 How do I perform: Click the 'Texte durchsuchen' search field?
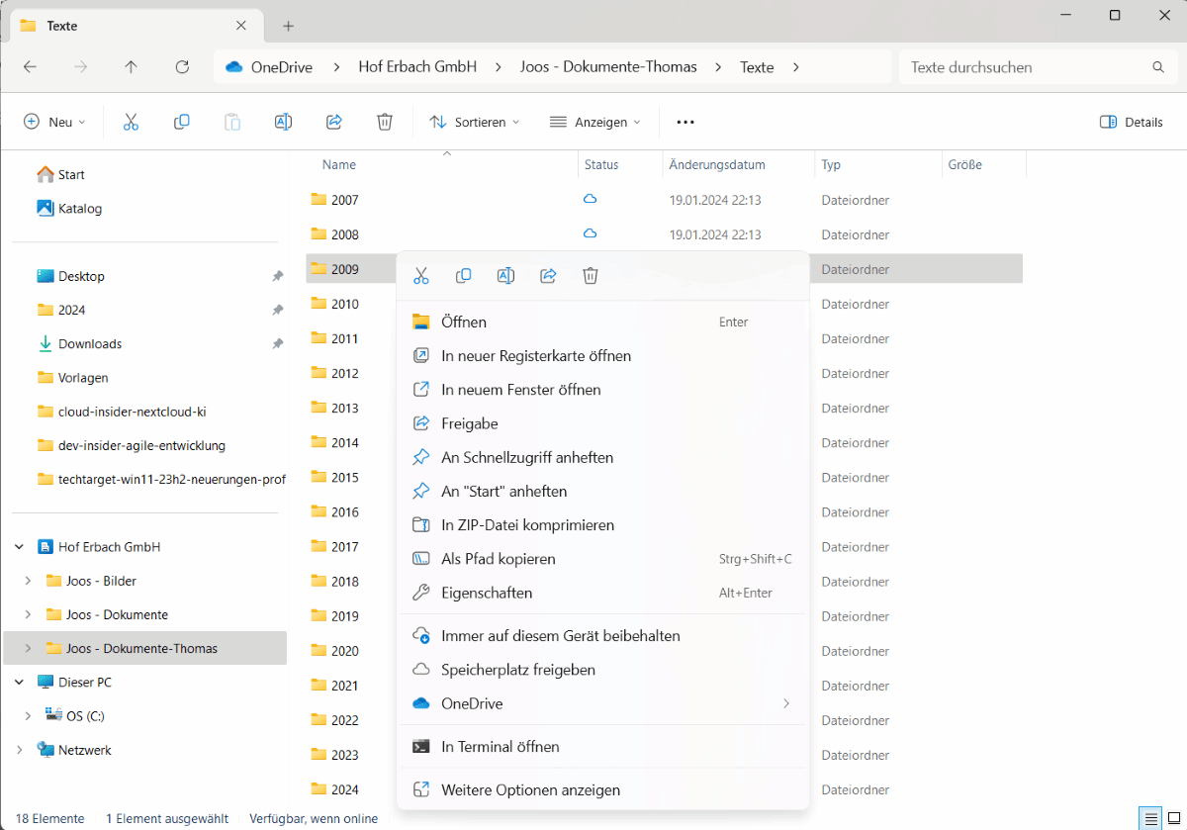[1029, 66]
